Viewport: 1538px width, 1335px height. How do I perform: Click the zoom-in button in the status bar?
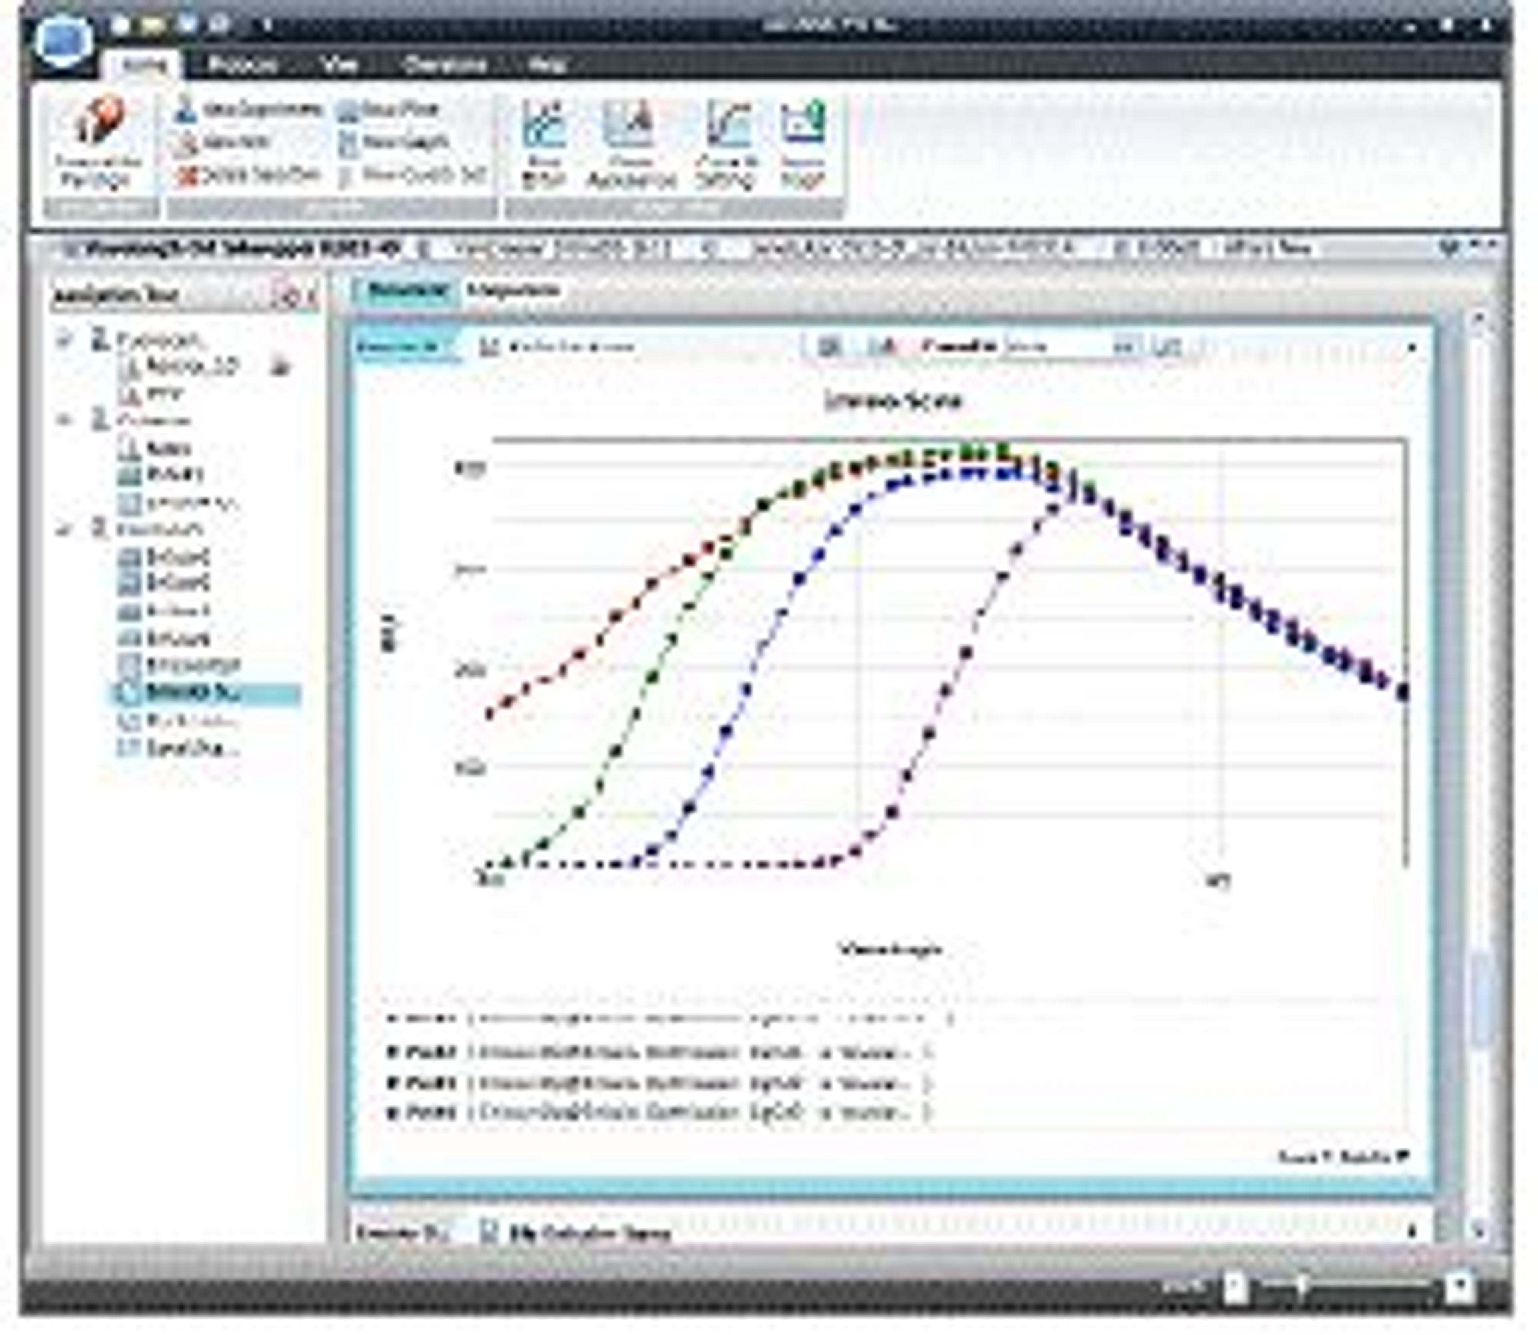tap(1459, 1287)
